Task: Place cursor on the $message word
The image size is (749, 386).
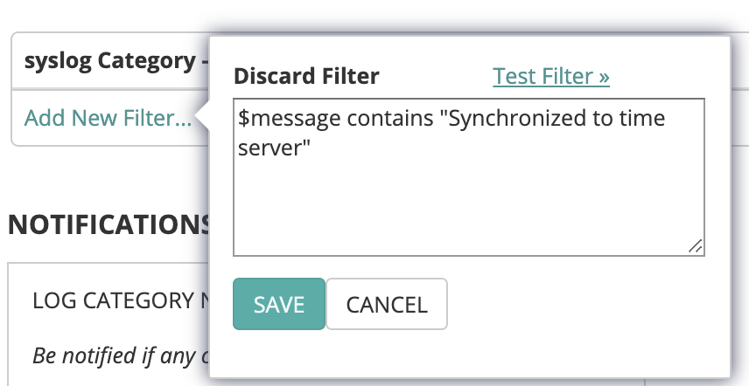Action: click(x=289, y=118)
